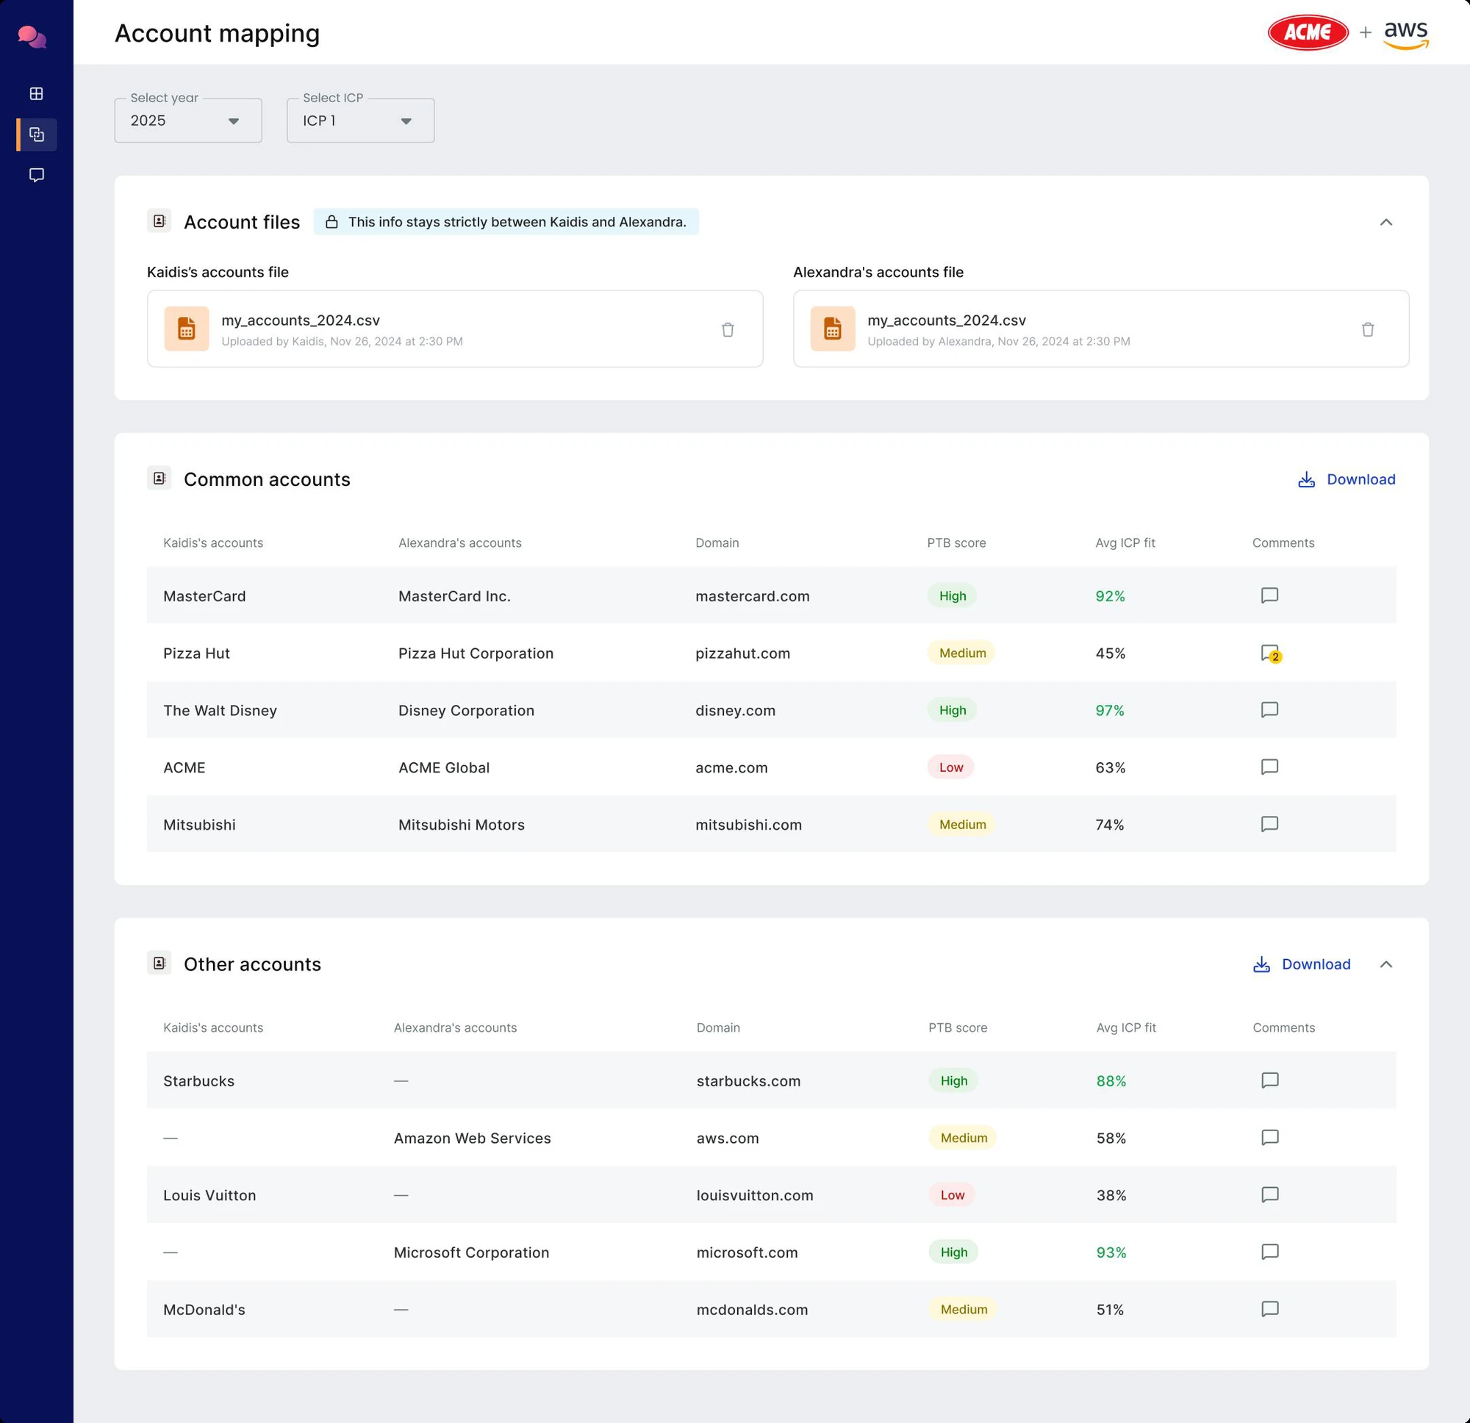Click the Louis Vuitton account name
The height and width of the screenshot is (1423, 1470).
point(209,1195)
